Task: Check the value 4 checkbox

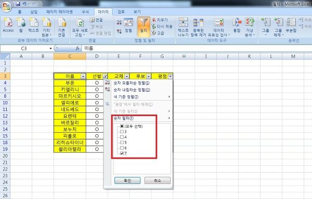Action: click(122, 137)
